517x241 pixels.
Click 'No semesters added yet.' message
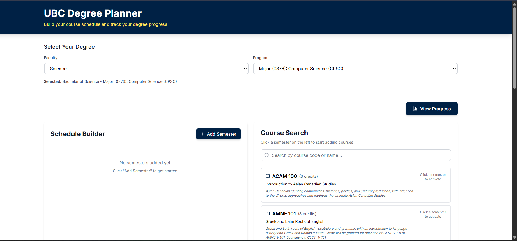[x=146, y=163]
